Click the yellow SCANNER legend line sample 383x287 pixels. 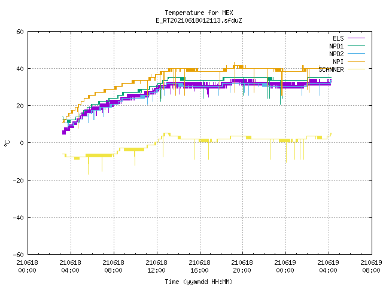(356, 69)
